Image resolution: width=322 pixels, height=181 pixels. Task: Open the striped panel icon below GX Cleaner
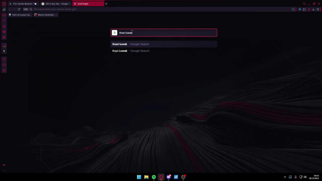click(x=4, y=32)
